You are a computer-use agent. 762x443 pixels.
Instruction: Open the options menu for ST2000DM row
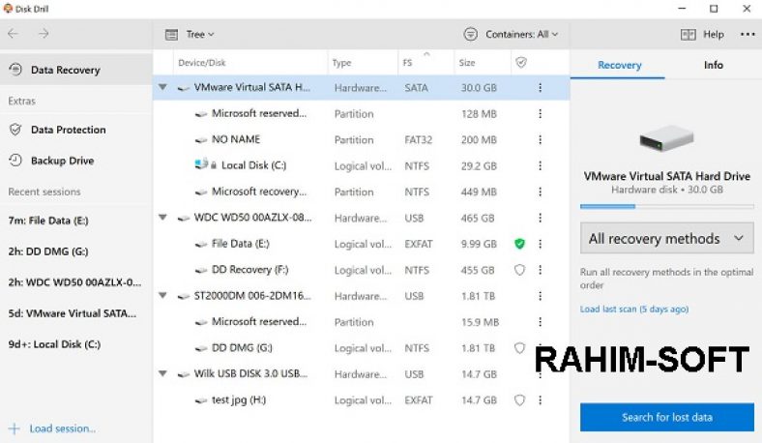click(540, 296)
